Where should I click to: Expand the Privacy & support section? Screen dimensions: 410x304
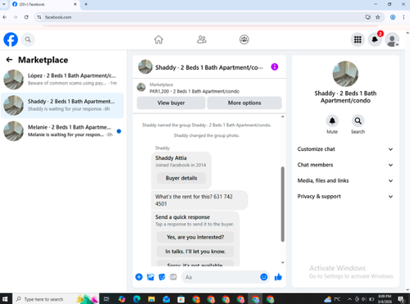click(x=345, y=197)
